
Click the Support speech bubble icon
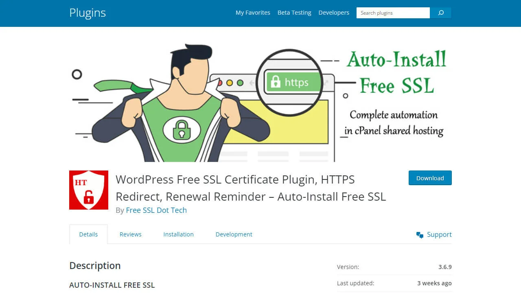[420, 235]
